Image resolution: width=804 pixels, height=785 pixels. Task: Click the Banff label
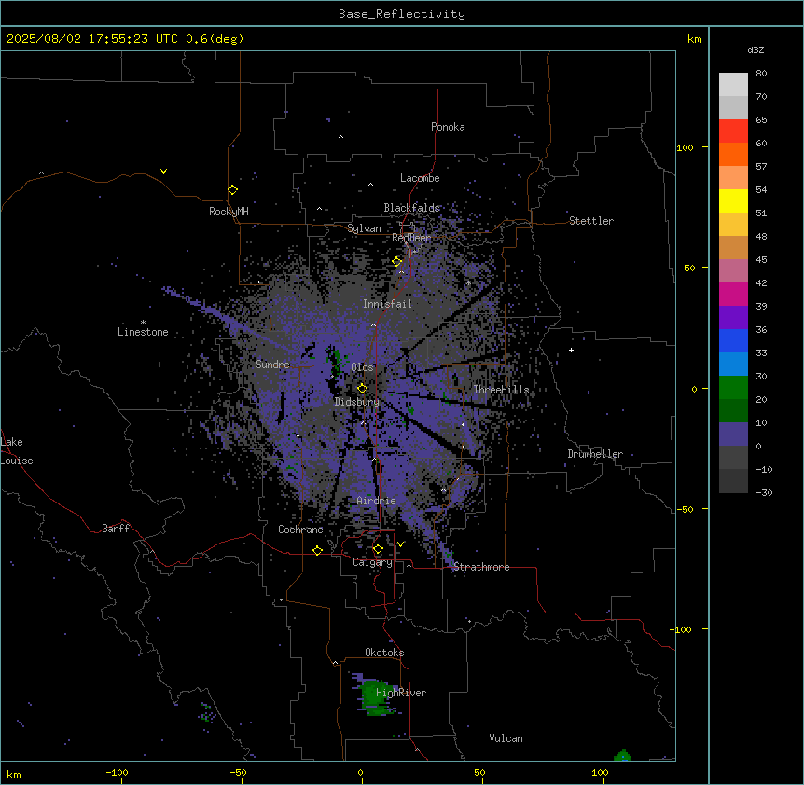(x=116, y=529)
